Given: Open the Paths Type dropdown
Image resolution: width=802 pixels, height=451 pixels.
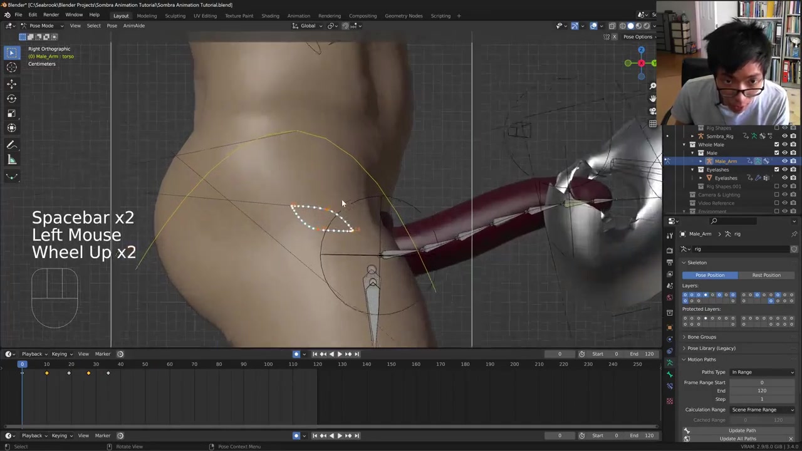Looking at the screenshot, I should point(763,372).
